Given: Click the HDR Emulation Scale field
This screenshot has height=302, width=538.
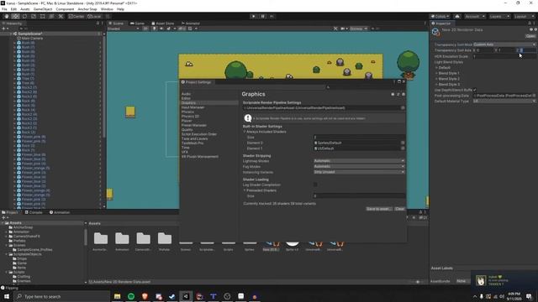Looking at the screenshot, I should (504, 56).
